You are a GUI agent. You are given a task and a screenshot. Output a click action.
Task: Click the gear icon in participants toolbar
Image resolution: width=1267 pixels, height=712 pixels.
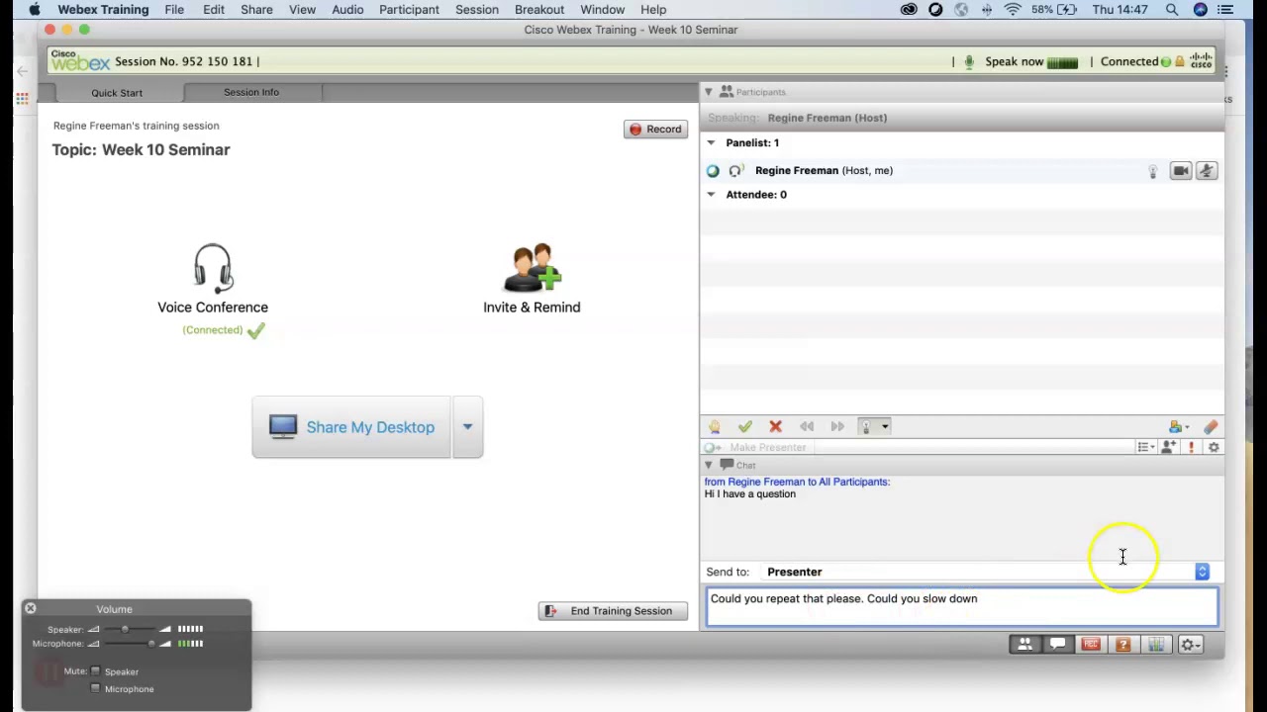[x=1214, y=447]
